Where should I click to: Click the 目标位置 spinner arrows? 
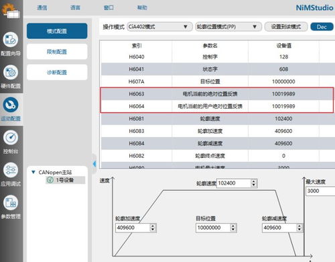pos(233,228)
